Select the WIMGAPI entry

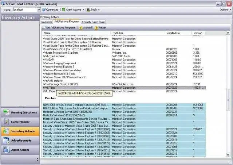pos(124,60)
